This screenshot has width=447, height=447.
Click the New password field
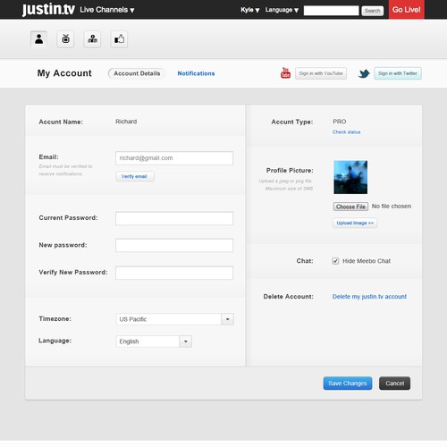coord(174,245)
